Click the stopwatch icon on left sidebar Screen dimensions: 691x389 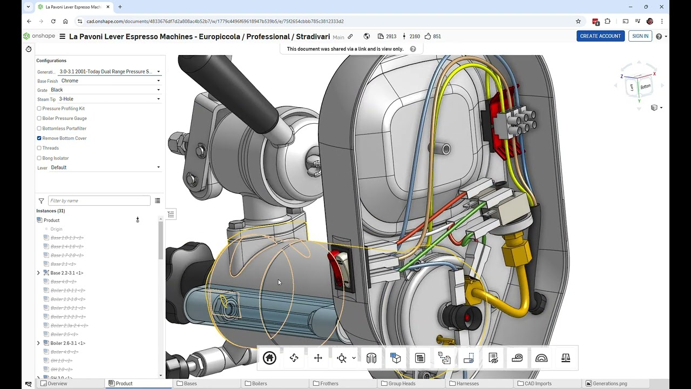tap(29, 49)
